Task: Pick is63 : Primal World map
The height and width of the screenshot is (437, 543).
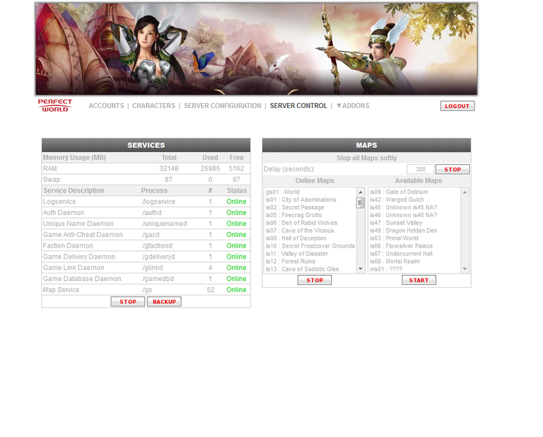Action: 394,238
